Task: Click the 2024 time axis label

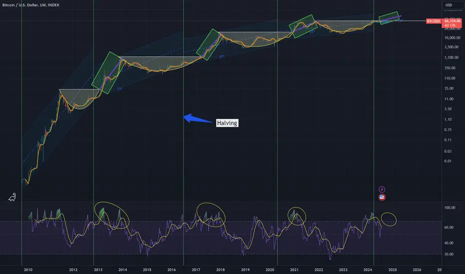Action: [368, 270]
